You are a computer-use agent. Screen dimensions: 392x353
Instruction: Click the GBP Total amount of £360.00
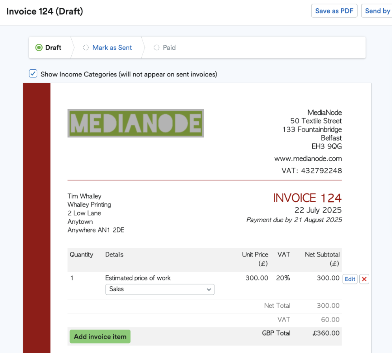[x=326, y=333]
